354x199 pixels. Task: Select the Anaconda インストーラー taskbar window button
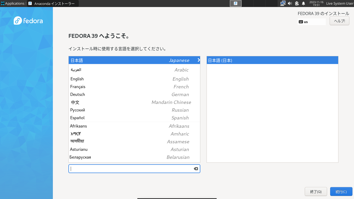point(53,3)
